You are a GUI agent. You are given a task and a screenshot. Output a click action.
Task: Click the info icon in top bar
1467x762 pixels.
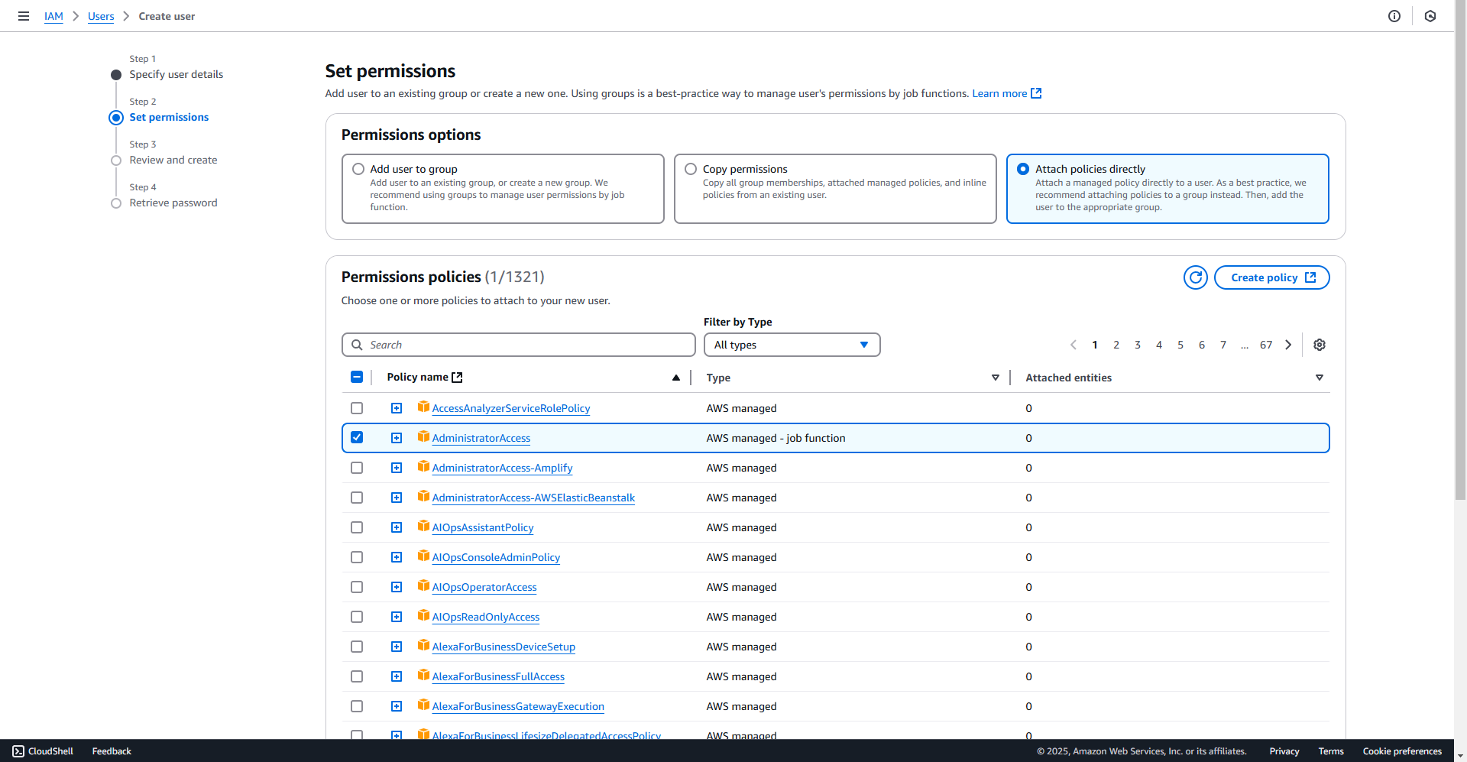pyautogui.click(x=1394, y=16)
